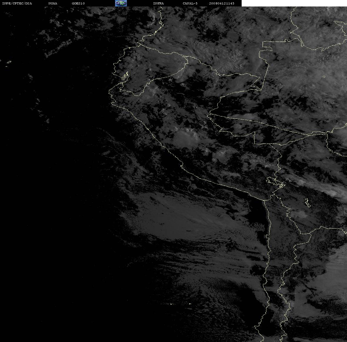The width and height of the screenshot is (347, 342).
Task: Click the CPTEC logo in header
Action: (x=121, y=3)
